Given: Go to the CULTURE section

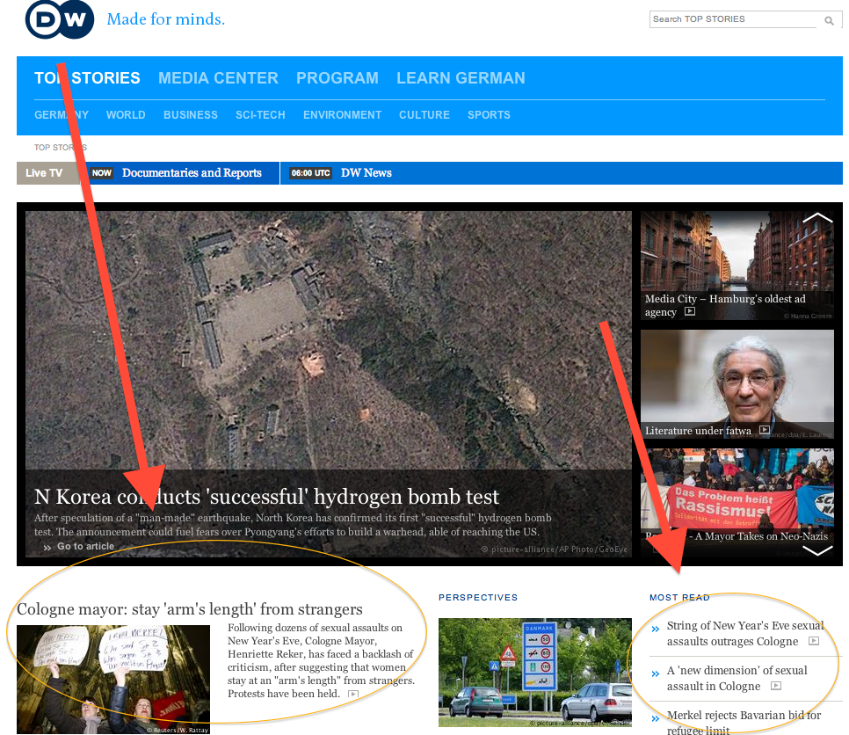Looking at the screenshot, I should (x=424, y=115).
